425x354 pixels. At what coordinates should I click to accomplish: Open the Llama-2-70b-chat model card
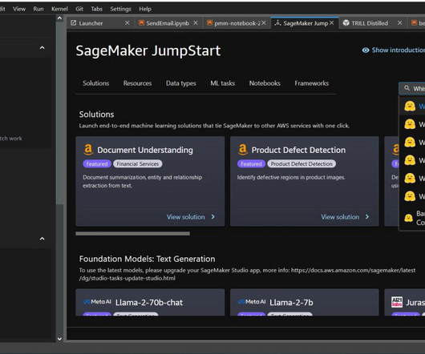point(150,302)
